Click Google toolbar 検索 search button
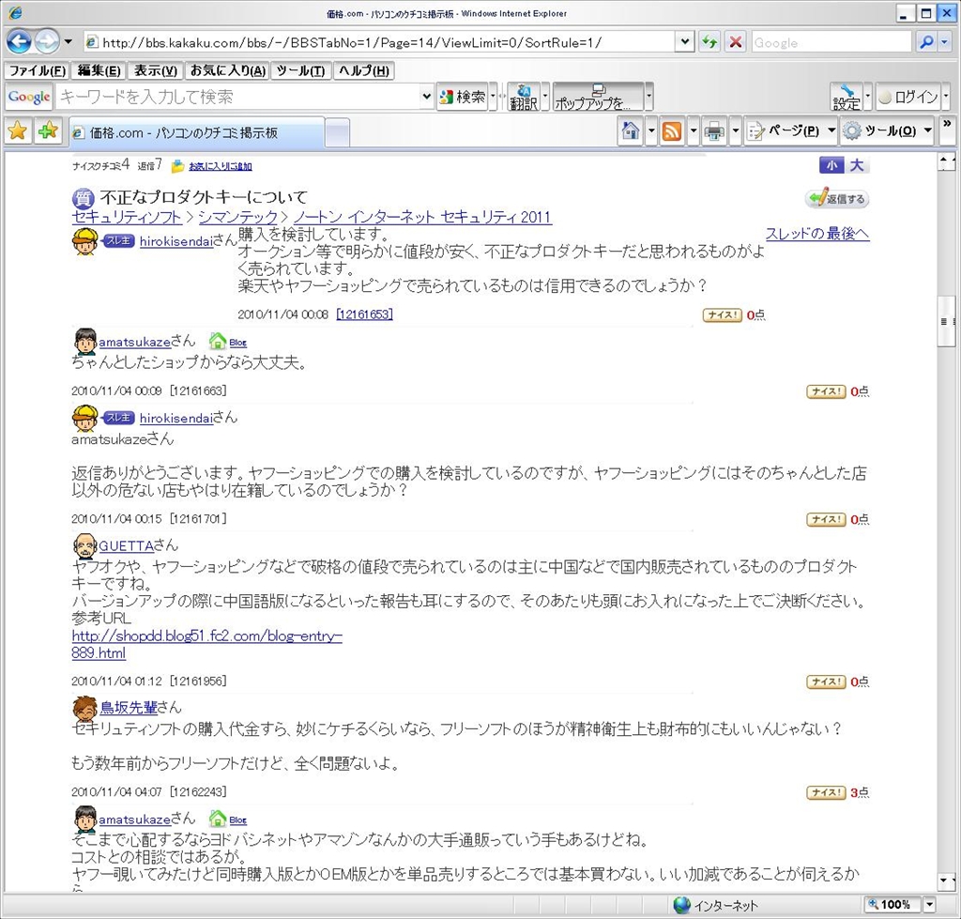The width and height of the screenshot is (961, 919). coord(464,97)
